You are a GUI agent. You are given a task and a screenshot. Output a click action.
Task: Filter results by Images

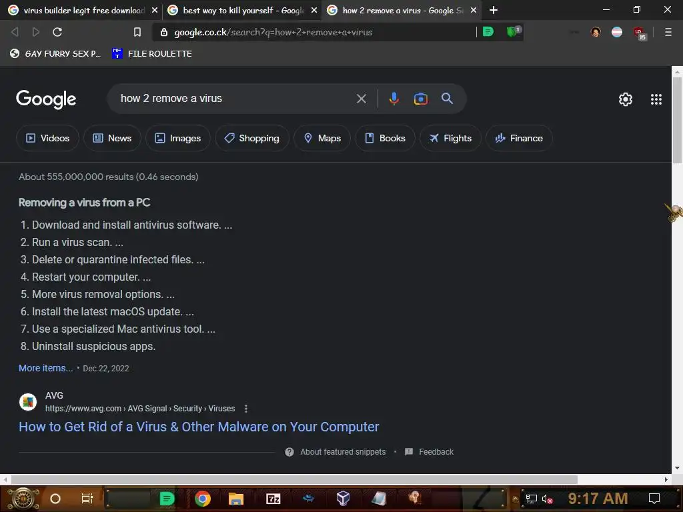pos(177,138)
